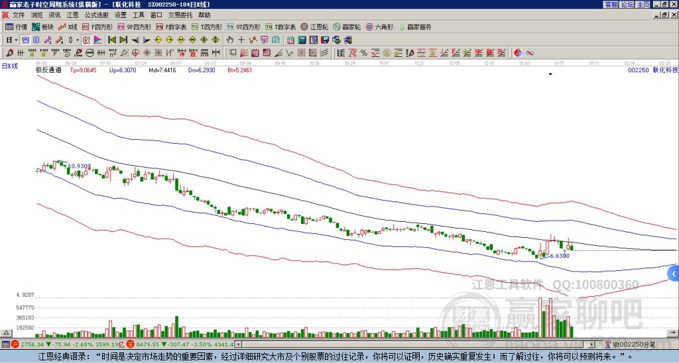Open the 窗口 menu
679x363 pixels.
coord(156,15)
